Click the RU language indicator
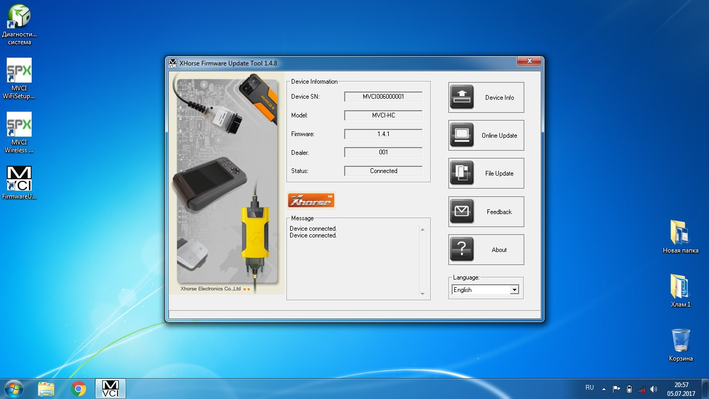 click(x=590, y=388)
